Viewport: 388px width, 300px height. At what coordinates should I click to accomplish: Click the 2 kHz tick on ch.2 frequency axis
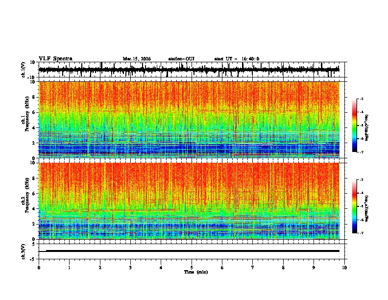[34, 224]
